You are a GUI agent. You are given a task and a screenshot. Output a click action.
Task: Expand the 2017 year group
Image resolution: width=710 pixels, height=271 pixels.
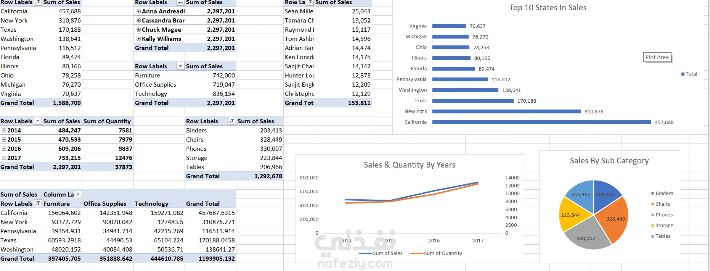click(x=4, y=158)
